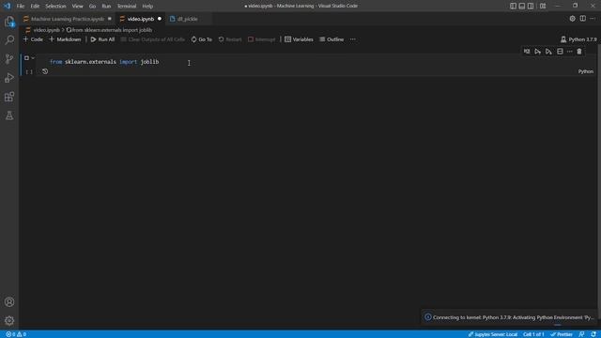Select the video.ipynb tab
The width and height of the screenshot is (601, 338).
click(140, 19)
